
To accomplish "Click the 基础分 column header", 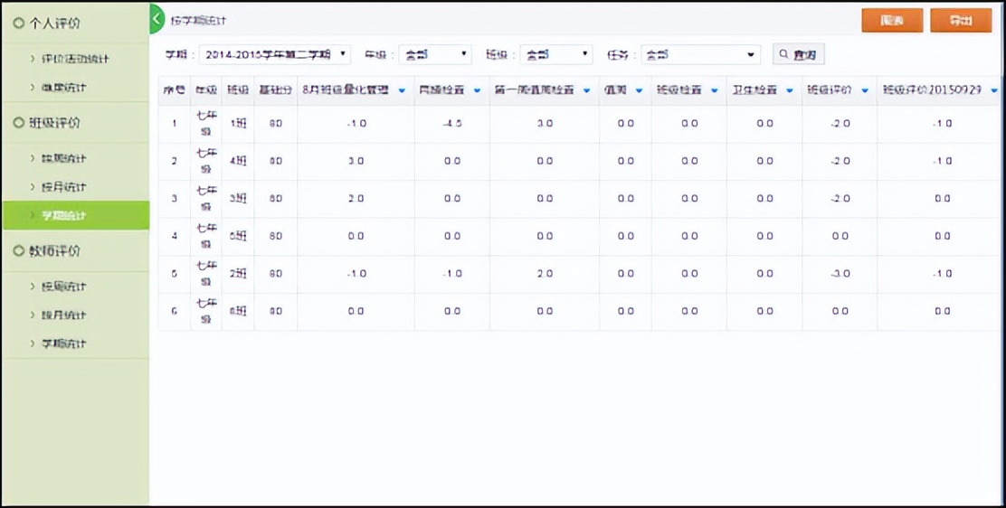I will [276, 90].
